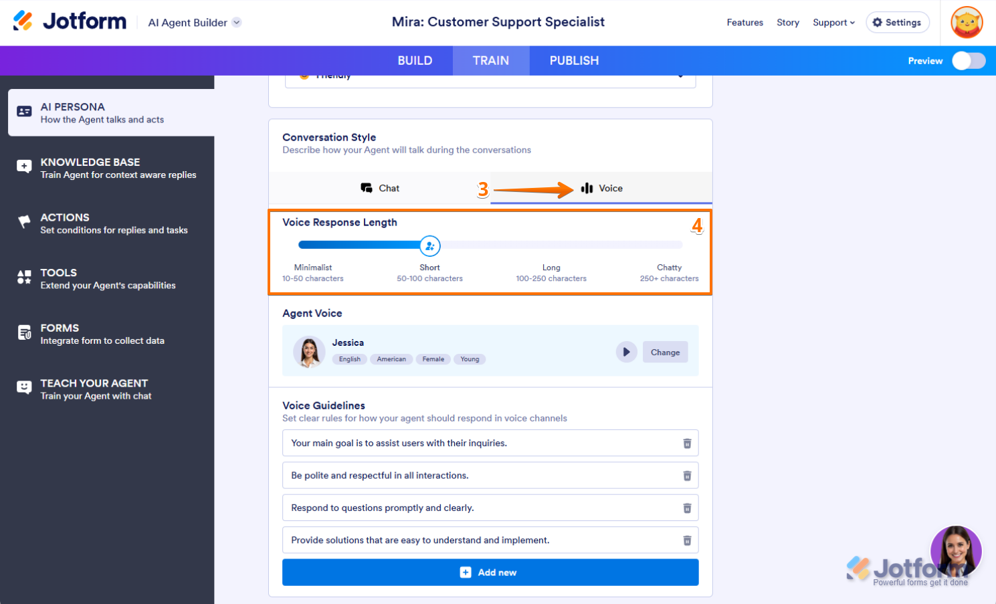996x604 pixels.
Task: Switch to the BUILD tab
Action: tap(415, 61)
